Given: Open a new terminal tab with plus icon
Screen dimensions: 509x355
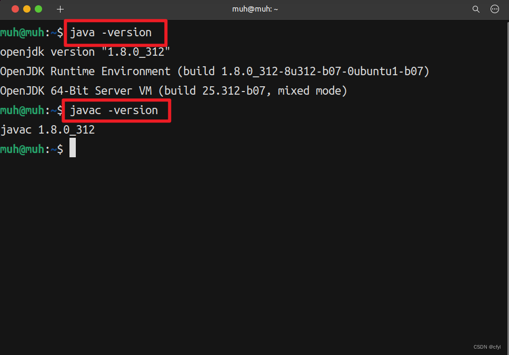Looking at the screenshot, I should point(60,9).
